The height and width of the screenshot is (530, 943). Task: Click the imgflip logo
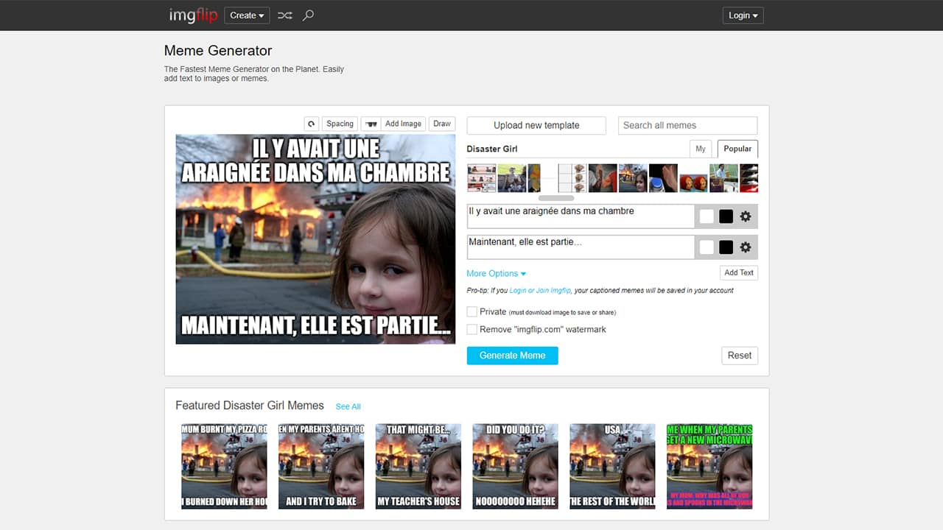pyautogui.click(x=193, y=15)
